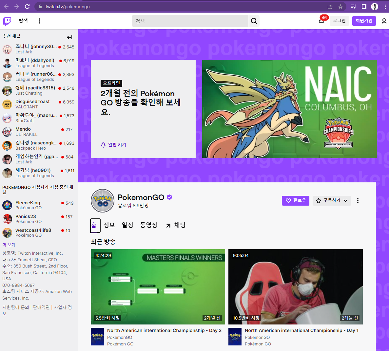Open the Day 2 Masters Finals video thumbnail
This screenshot has width=389, height=351.
(158, 287)
